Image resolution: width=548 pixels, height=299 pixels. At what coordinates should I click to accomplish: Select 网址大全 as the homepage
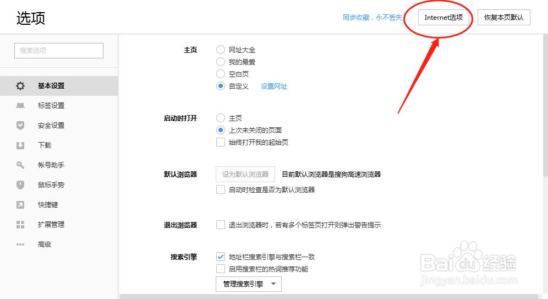click(x=221, y=50)
